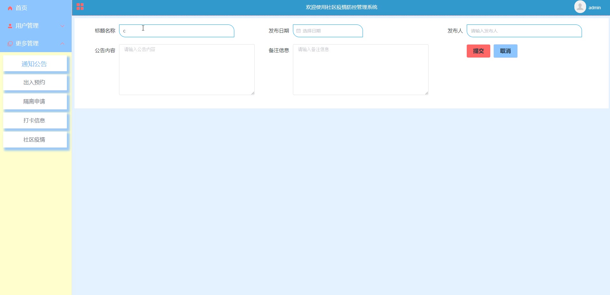The image size is (610, 295).
Task: Select 社区疫情 in the sidebar
Action: [x=35, y=140]
